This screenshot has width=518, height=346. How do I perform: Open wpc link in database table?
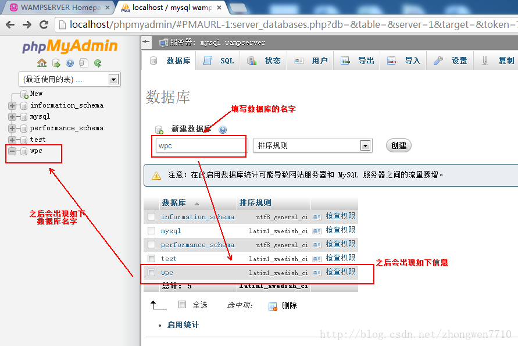pos(167,273)
